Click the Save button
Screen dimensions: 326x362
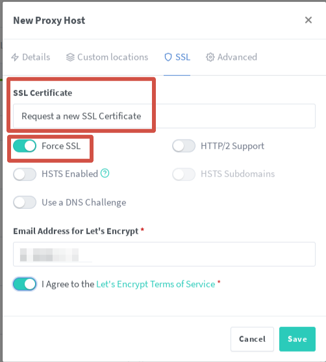[297, 339]
